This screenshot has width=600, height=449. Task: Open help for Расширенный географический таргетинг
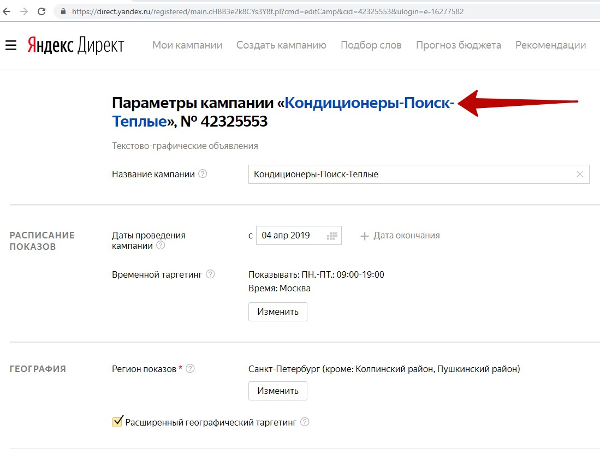(305, 422)
